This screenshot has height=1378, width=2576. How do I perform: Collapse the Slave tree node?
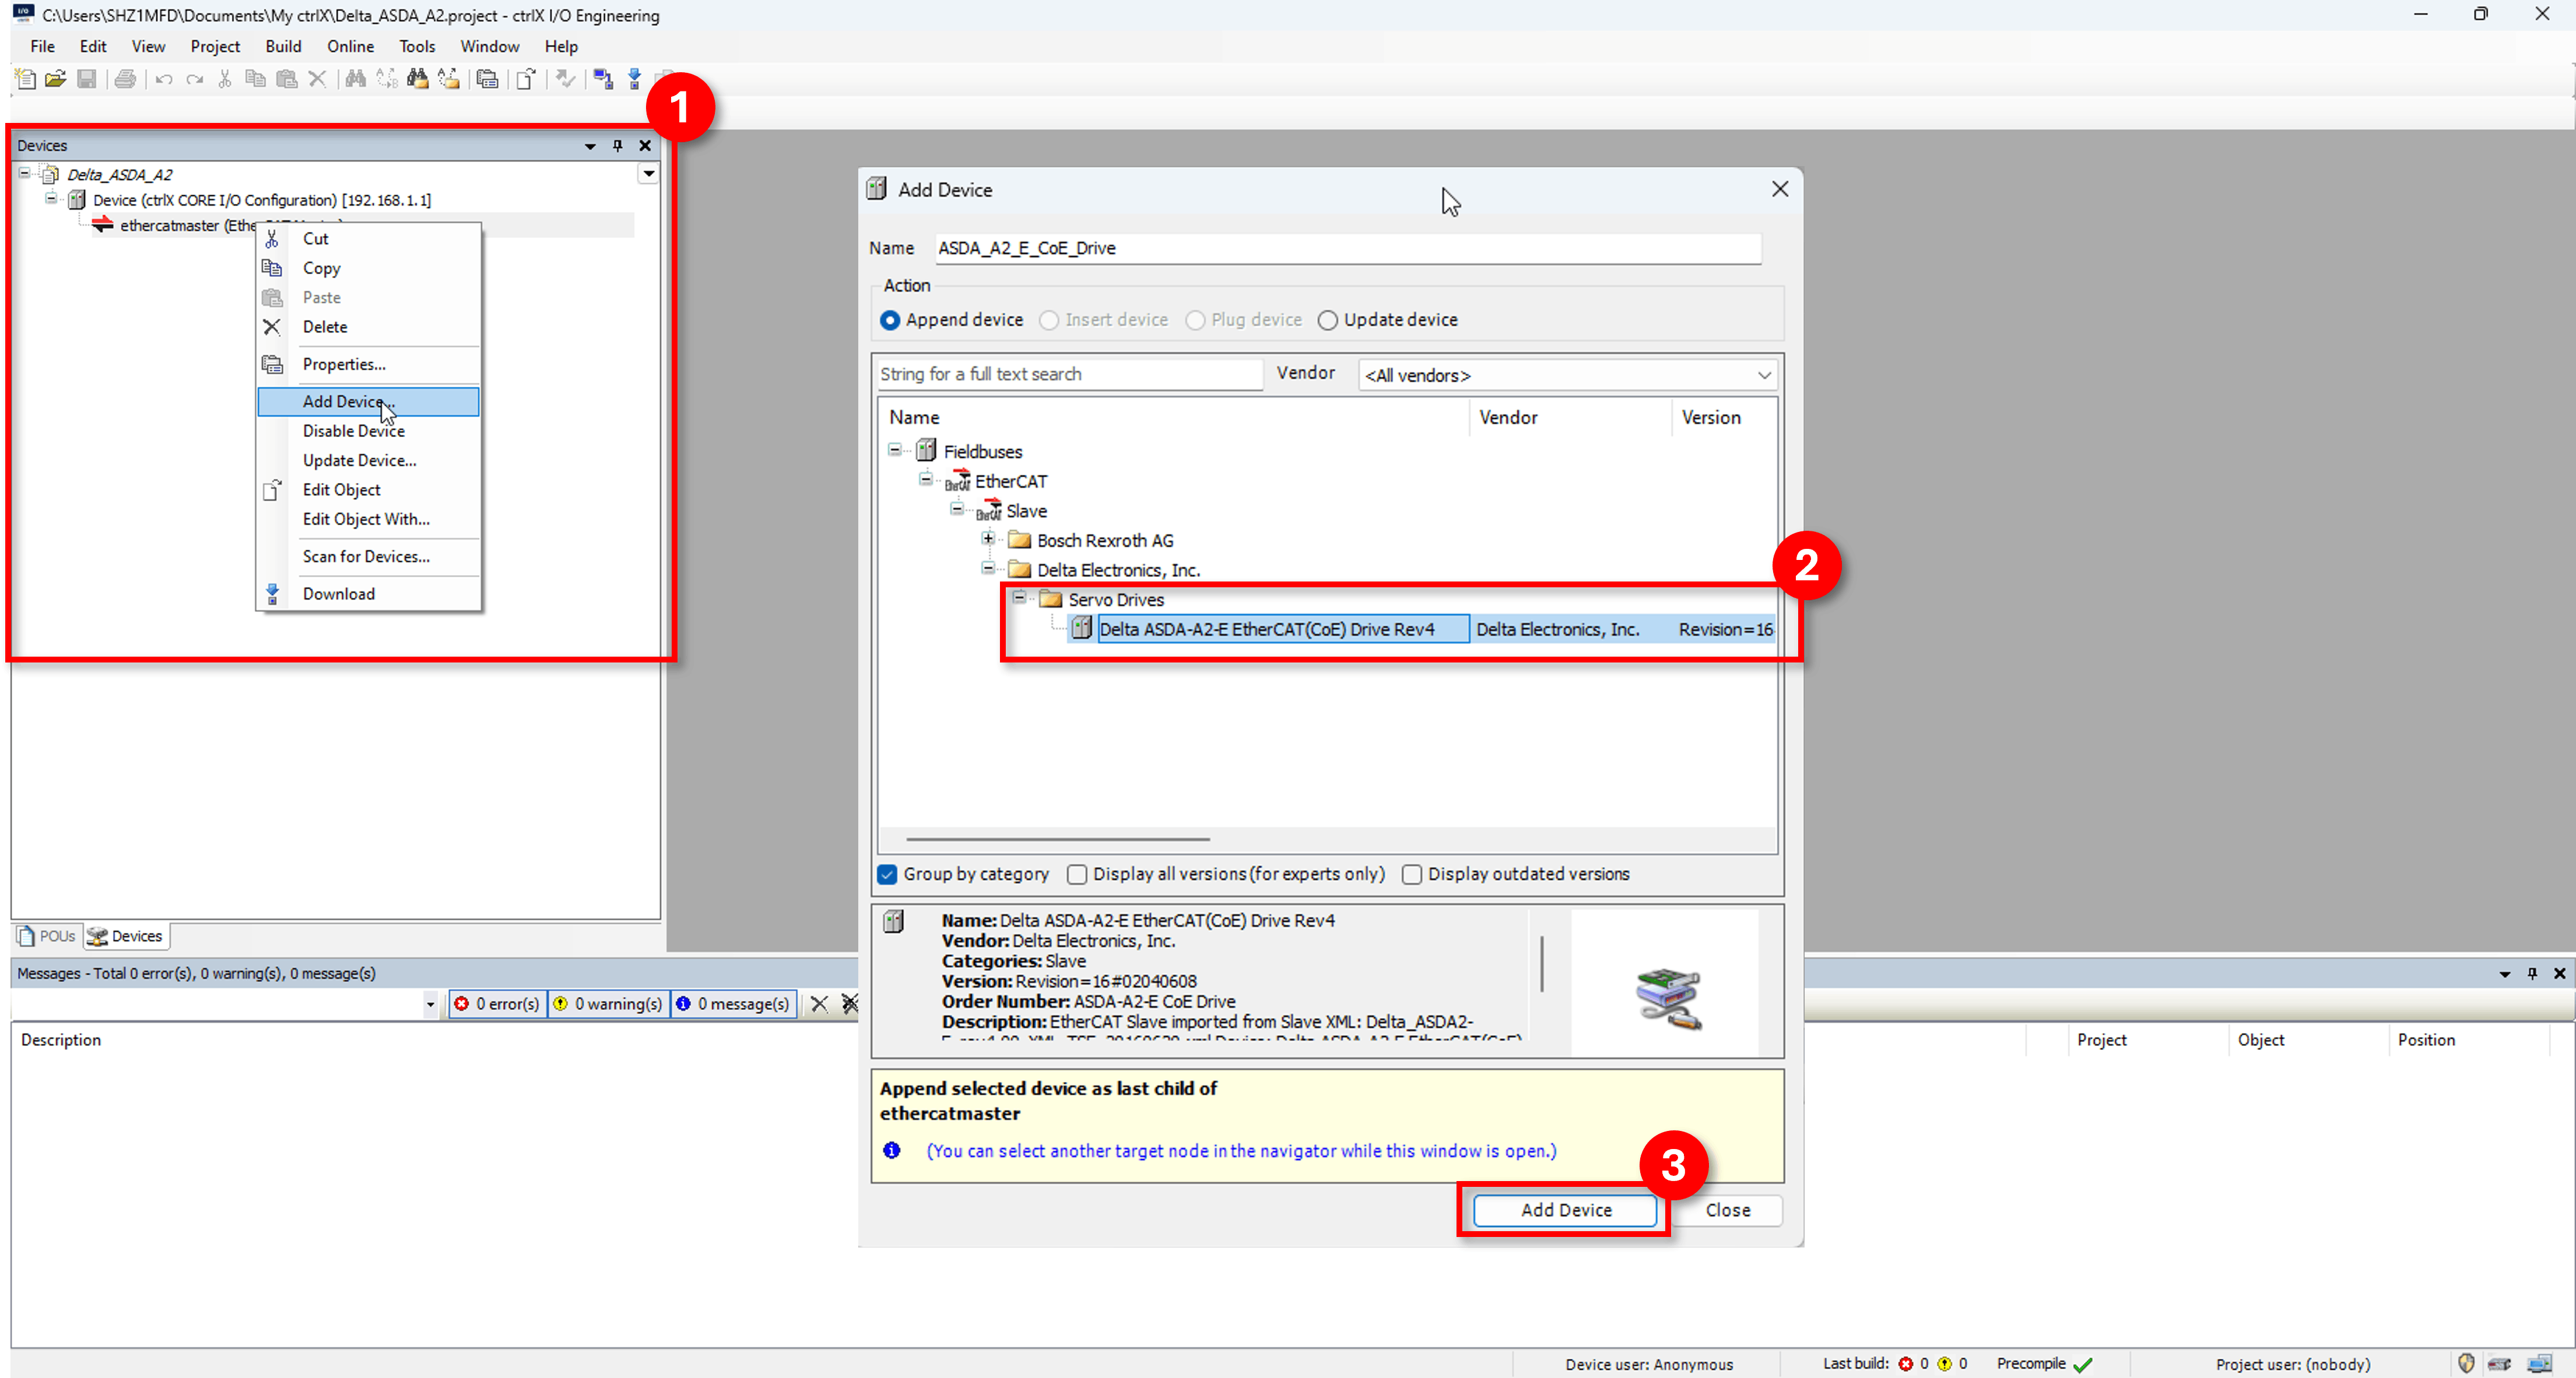point(957,509)
